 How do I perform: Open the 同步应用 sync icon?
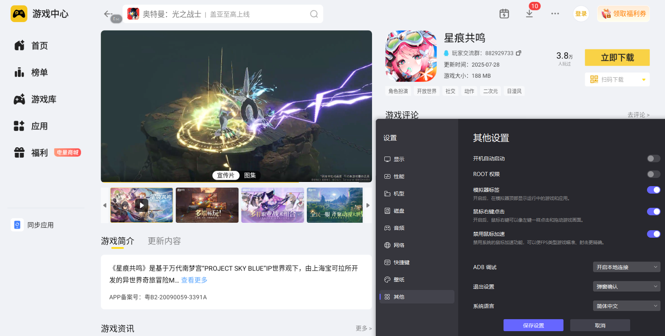coord(17,225)
